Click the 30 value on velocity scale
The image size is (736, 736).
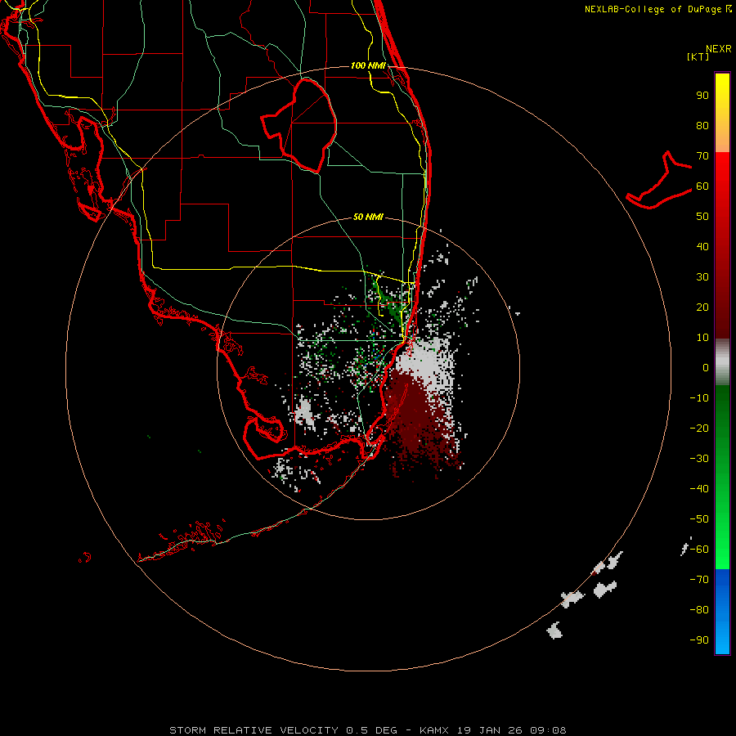click(x=702, y=277)
